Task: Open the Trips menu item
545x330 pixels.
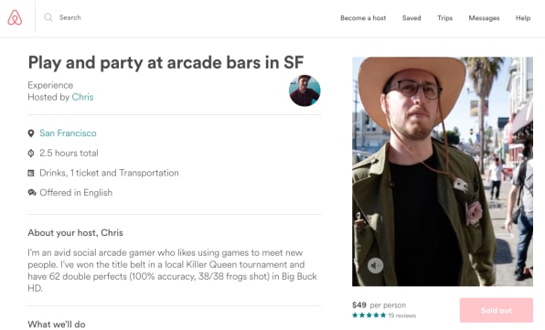Action: click(445, 18)
